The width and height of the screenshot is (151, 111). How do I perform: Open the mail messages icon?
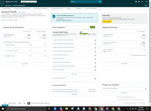tap(136, 2)
